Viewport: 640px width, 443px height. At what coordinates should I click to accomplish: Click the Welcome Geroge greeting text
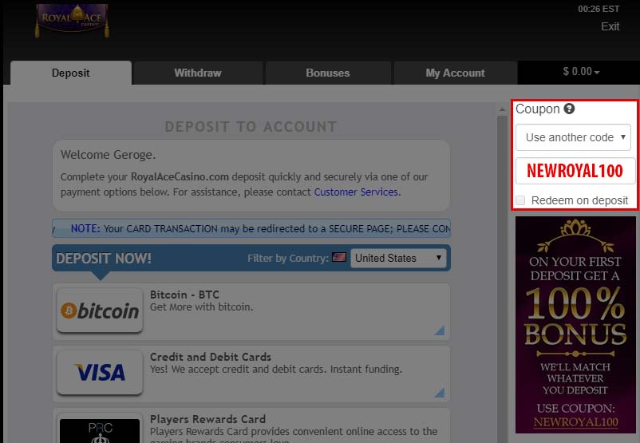point(109,155)
